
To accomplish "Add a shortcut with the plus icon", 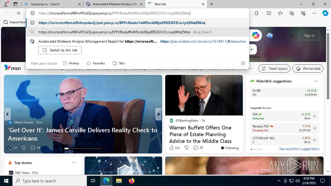I will pos(251,49).
